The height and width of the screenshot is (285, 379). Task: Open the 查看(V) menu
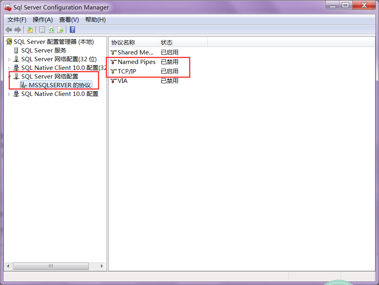(x=69, y=20)
